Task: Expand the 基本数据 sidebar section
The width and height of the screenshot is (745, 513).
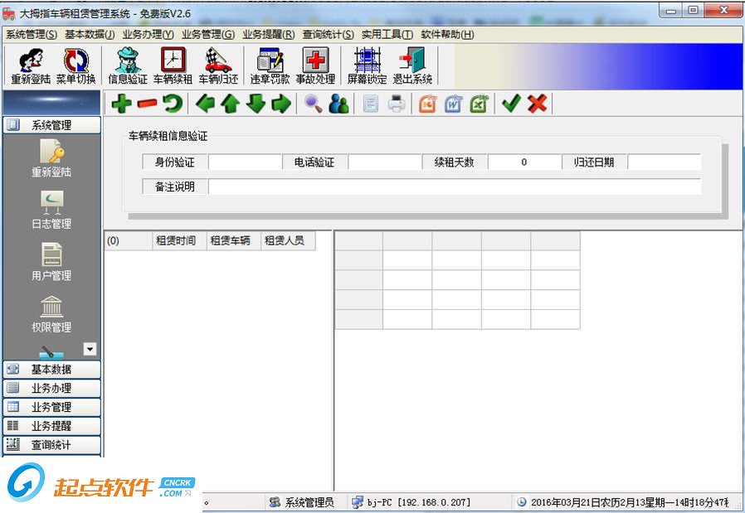Action: (51, 369)
